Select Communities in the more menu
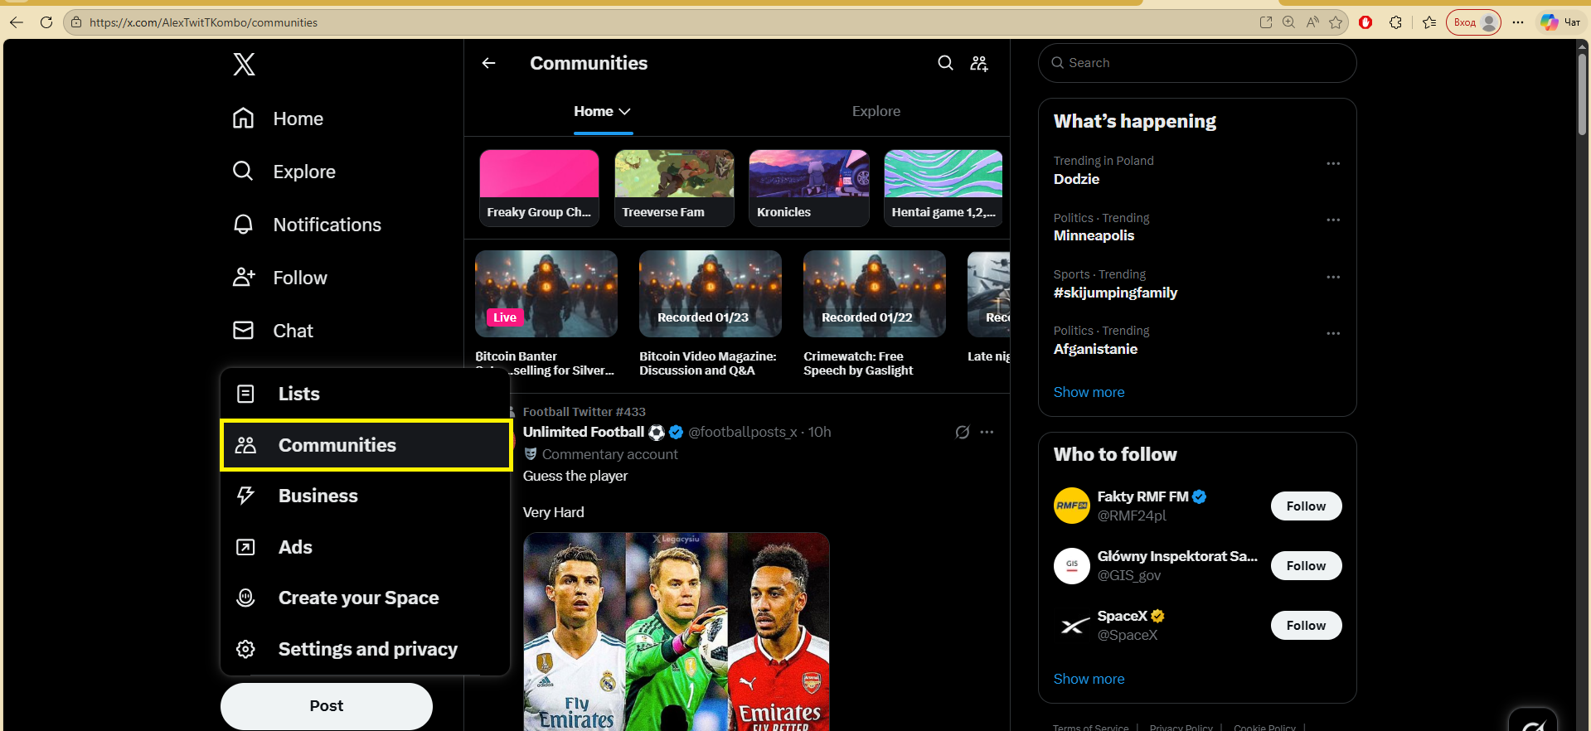1591x731 pixels. tap(366, 445)
